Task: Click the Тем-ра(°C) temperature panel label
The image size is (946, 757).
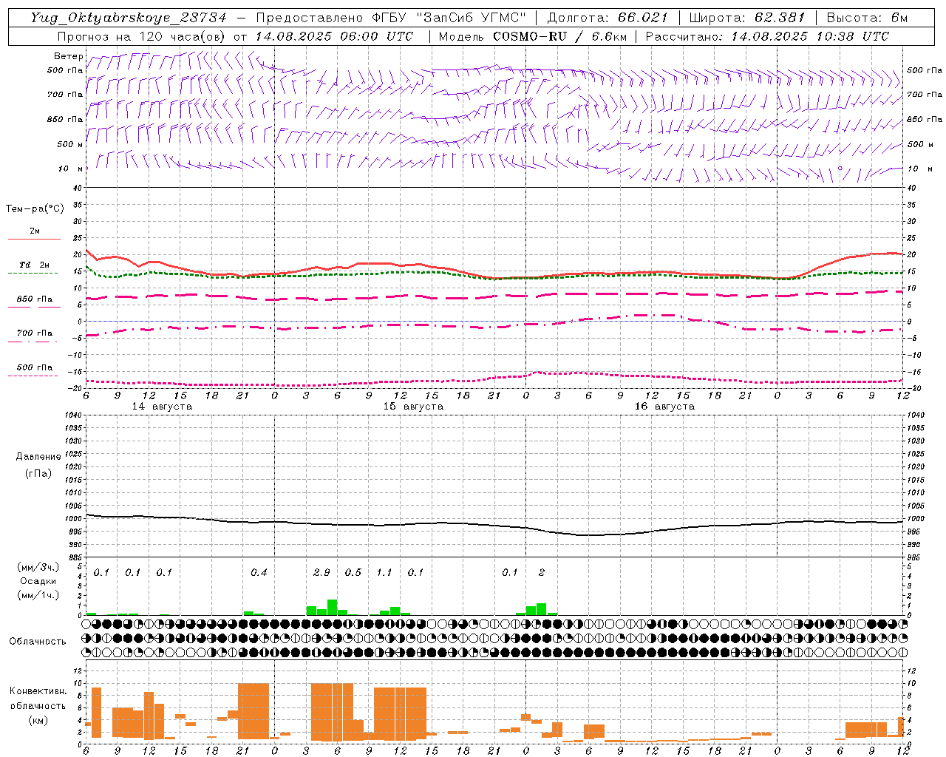Action: point(35,208)
